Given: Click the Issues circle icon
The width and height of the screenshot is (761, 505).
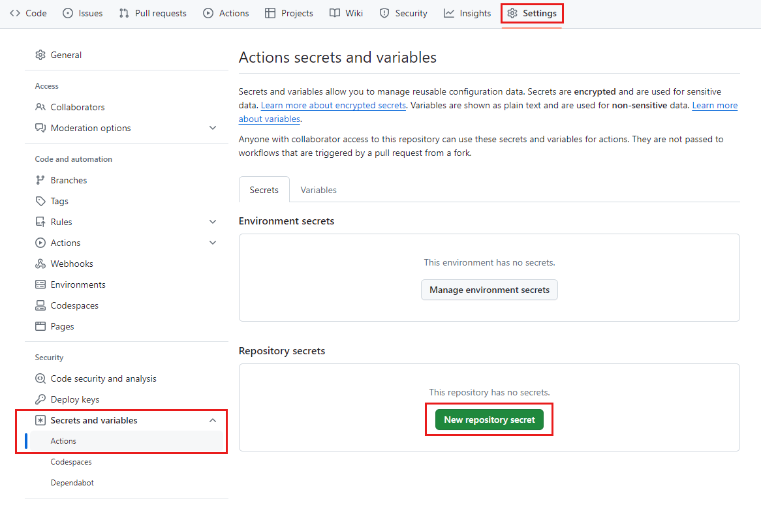Looking at the screenshot, I should click(68, 13).
